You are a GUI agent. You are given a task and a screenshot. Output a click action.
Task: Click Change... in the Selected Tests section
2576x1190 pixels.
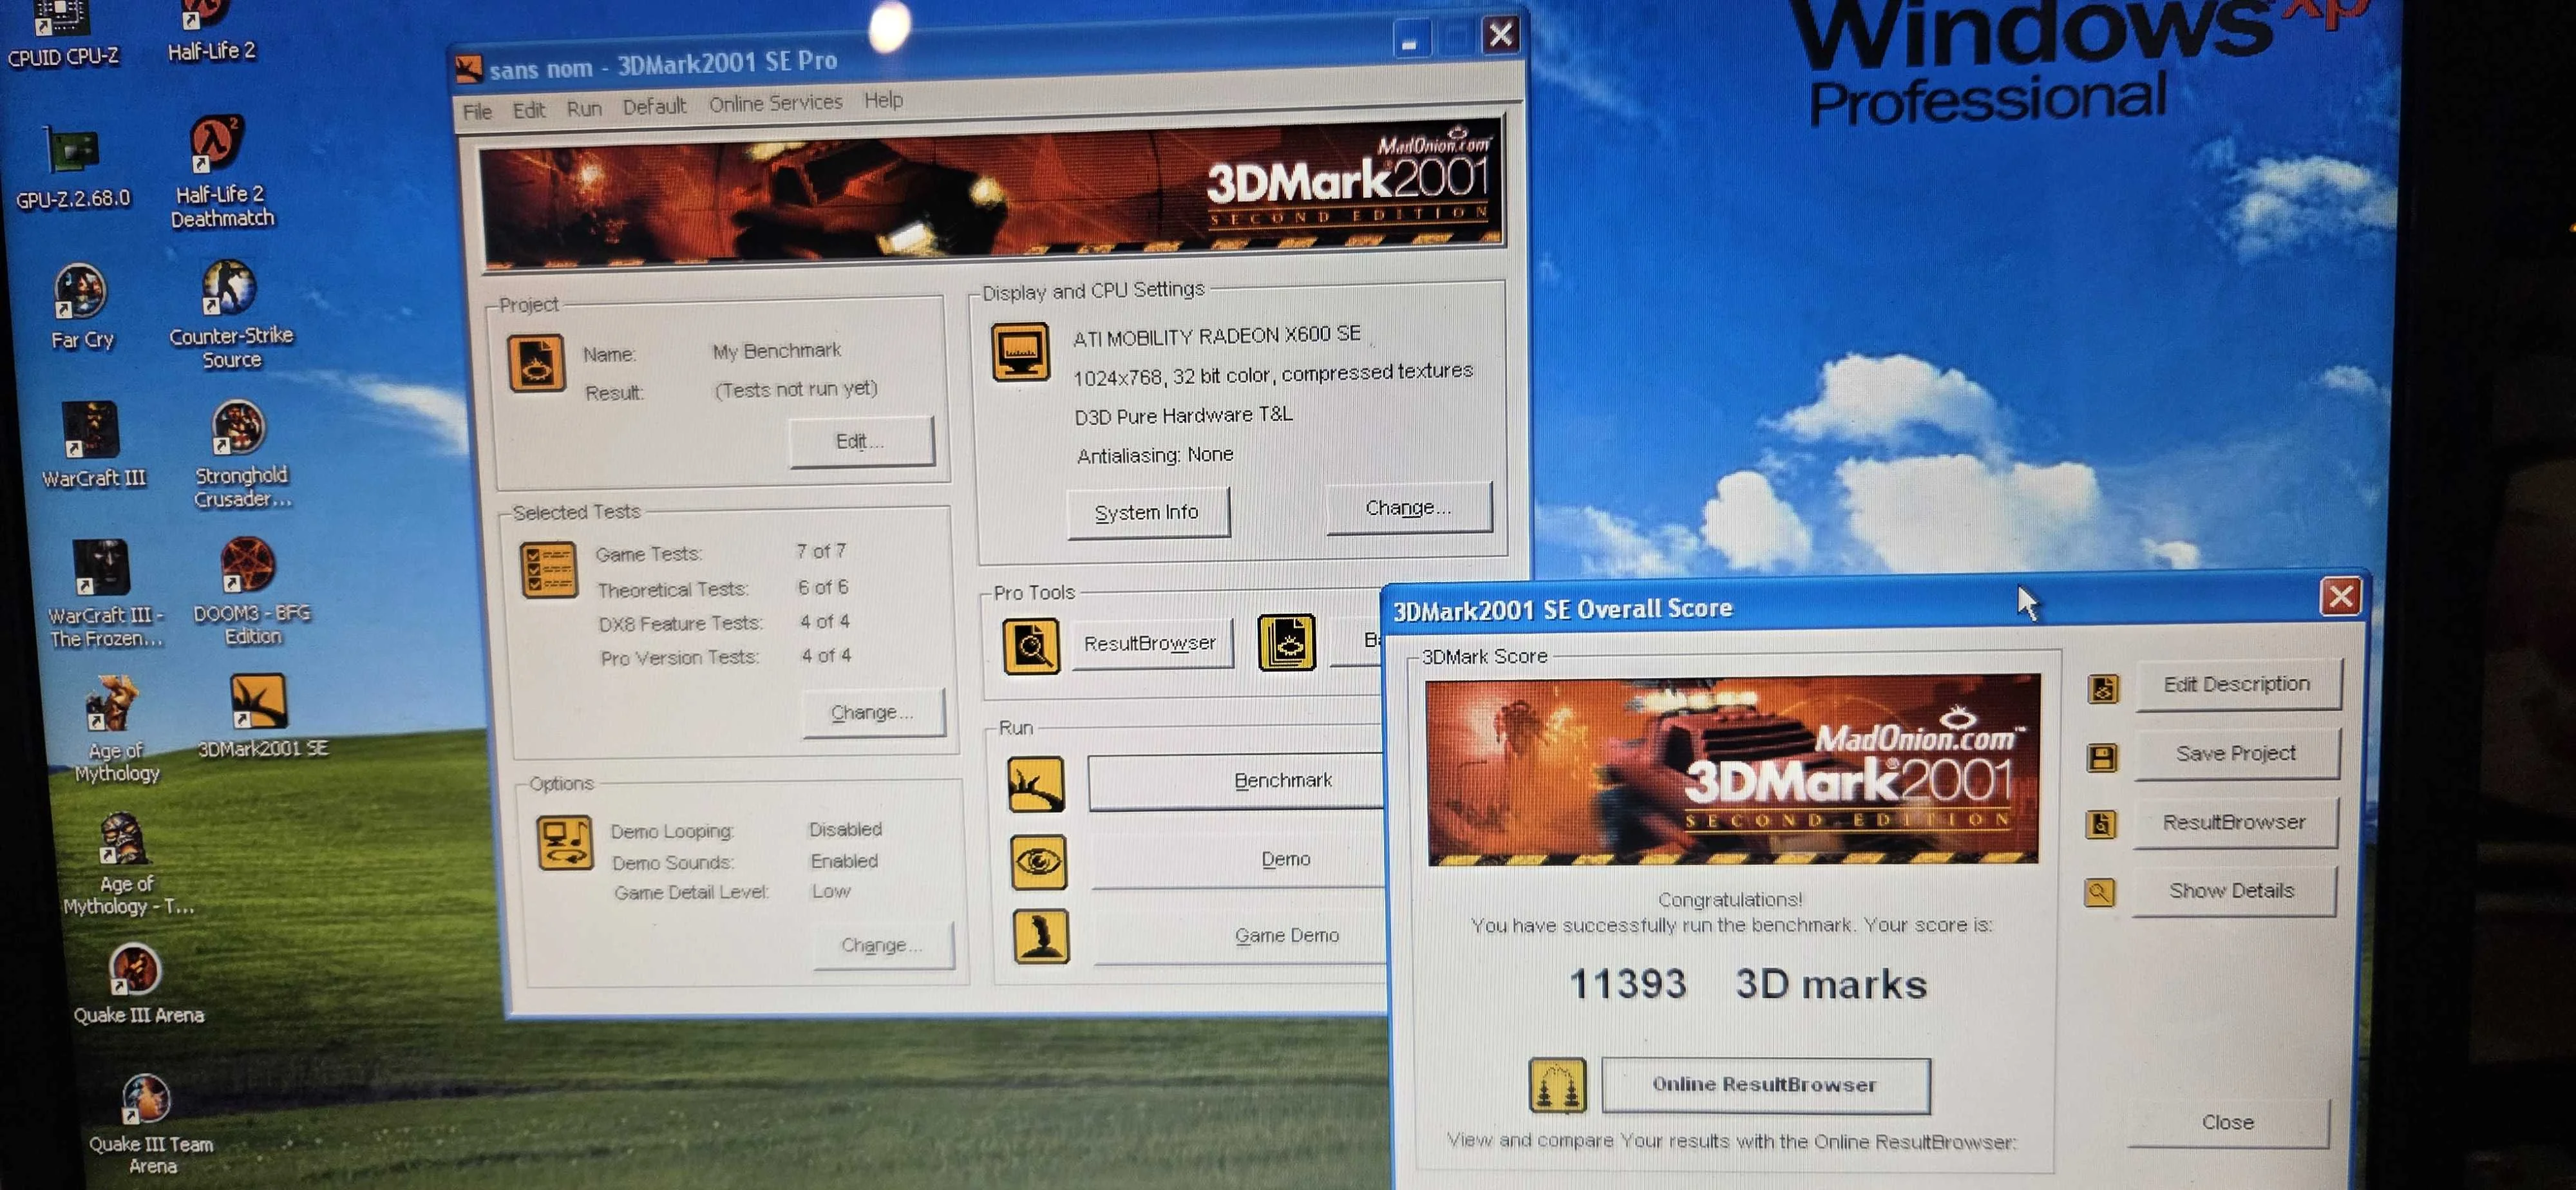click(873, 712)
